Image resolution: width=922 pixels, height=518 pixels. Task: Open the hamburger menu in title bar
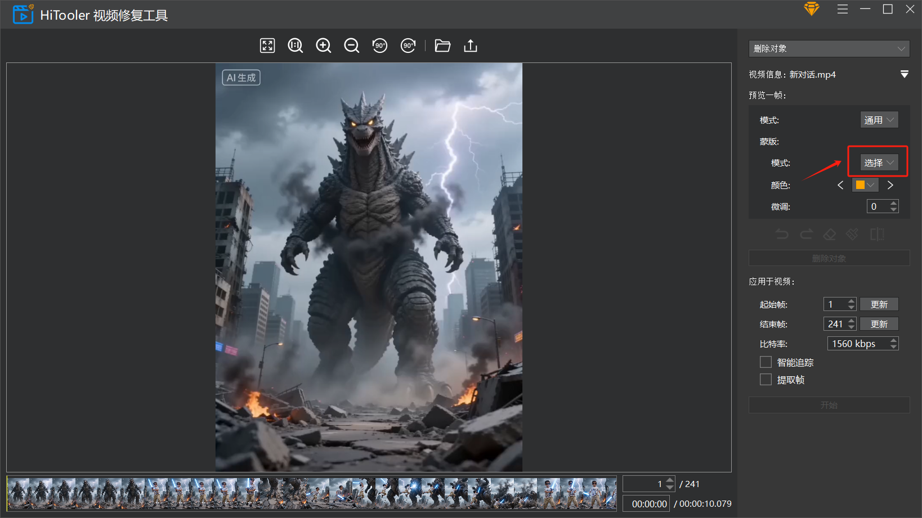(x=842, y=9)
